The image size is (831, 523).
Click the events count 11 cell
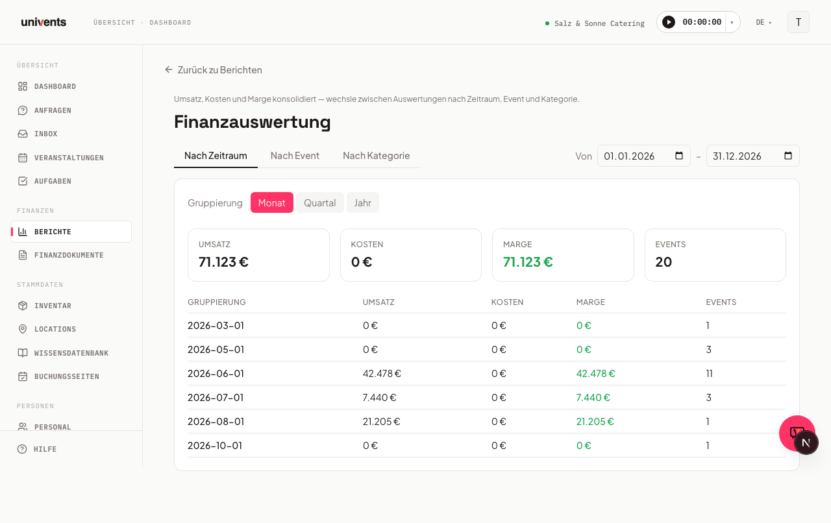[x=710, y=373]
